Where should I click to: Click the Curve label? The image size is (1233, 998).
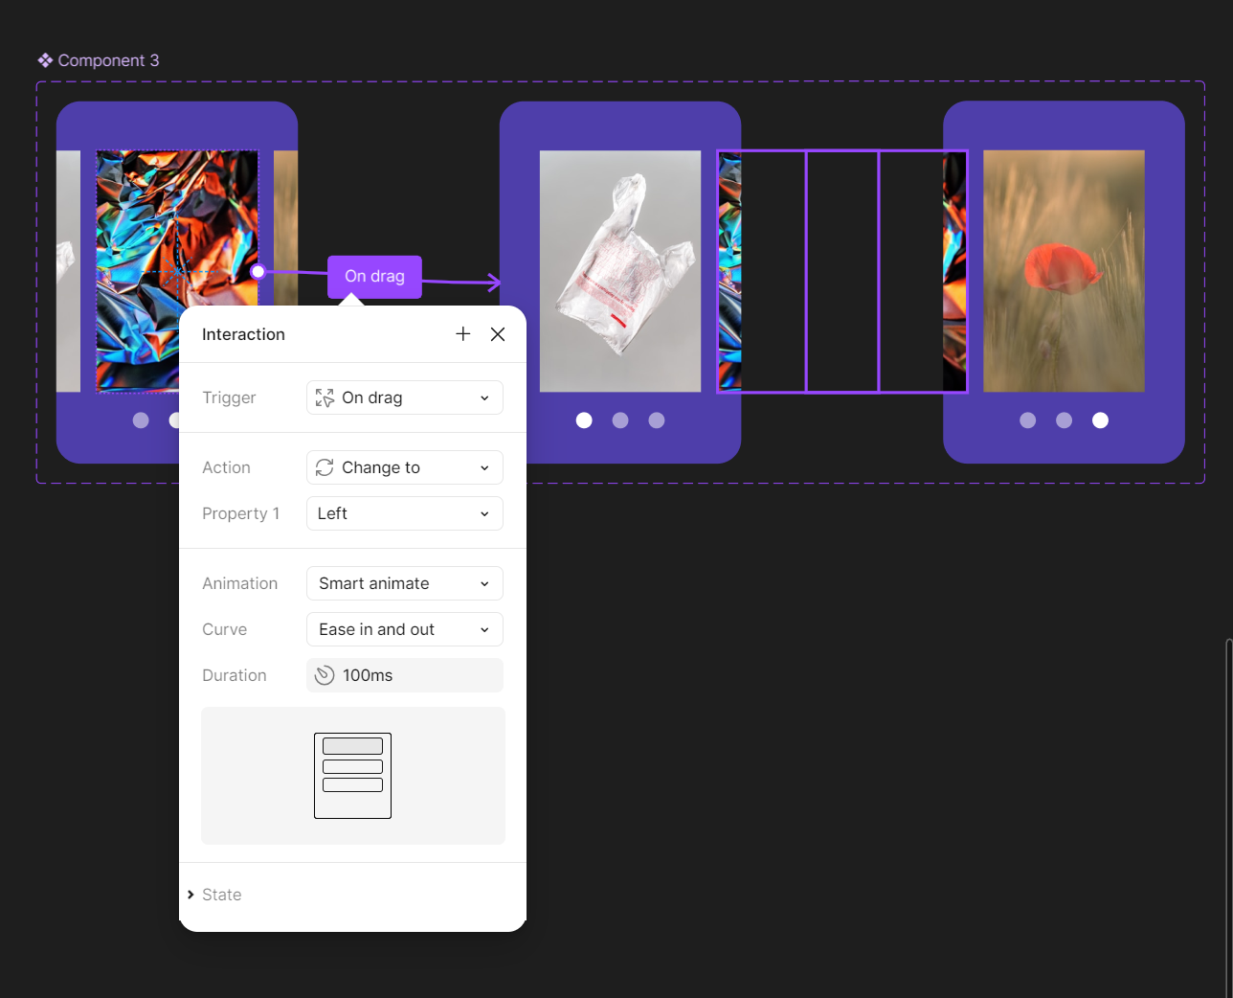[x=224, y=629]
